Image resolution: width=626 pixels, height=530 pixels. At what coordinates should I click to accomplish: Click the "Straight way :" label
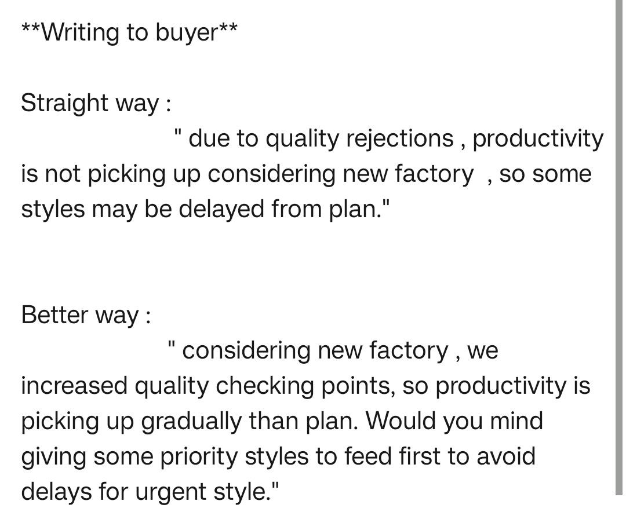pos(96,104)
